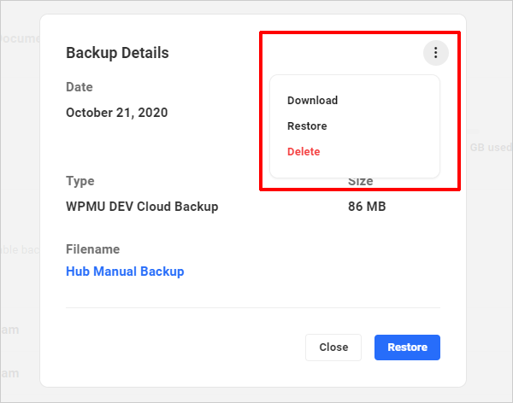Click the 86 MB size value
Viewport: 513px width, 403px height.
pos(367,207)
